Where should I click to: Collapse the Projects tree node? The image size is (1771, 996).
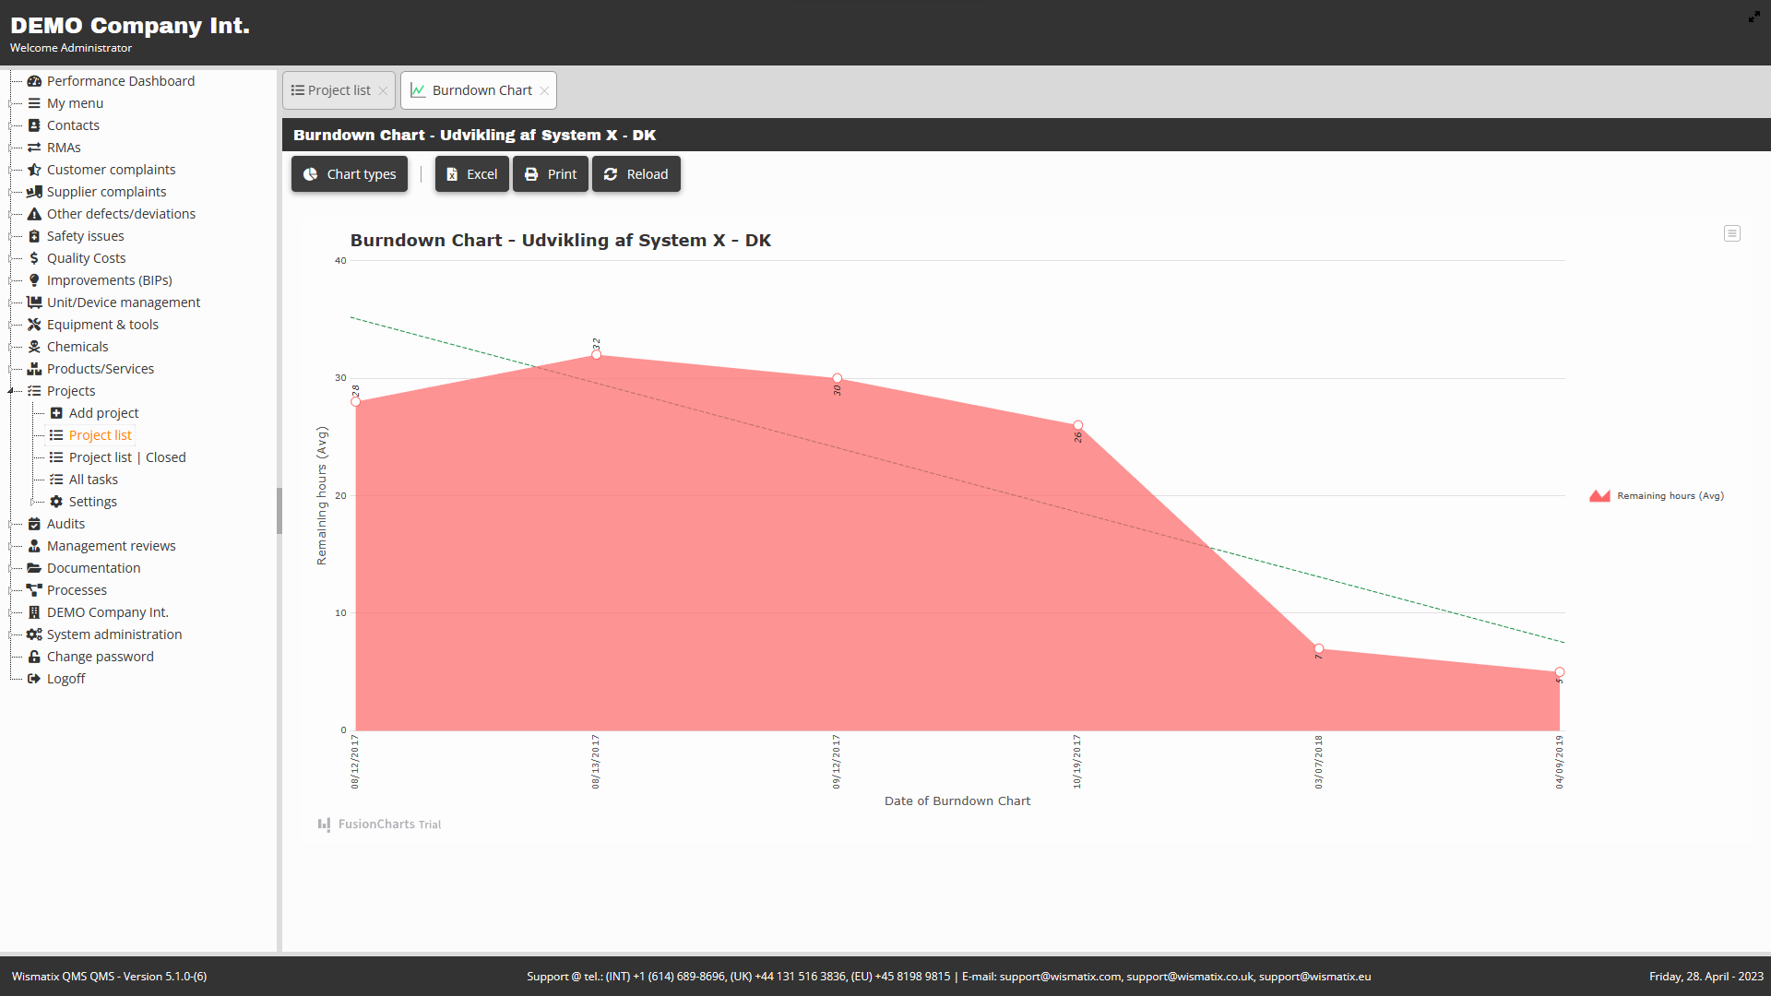pyautogui.click(x=11, y=391)
